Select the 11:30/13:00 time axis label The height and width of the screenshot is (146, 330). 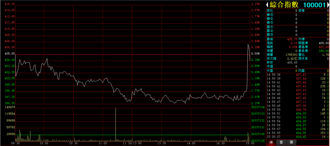(132, 143)
